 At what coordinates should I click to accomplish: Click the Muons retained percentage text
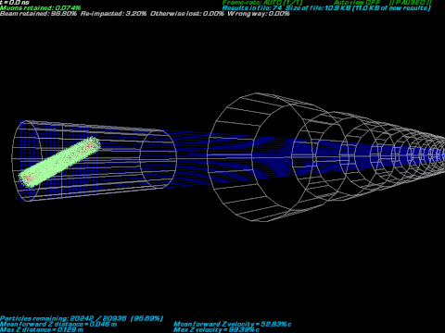pyautogui.click(x=41, y=8)
